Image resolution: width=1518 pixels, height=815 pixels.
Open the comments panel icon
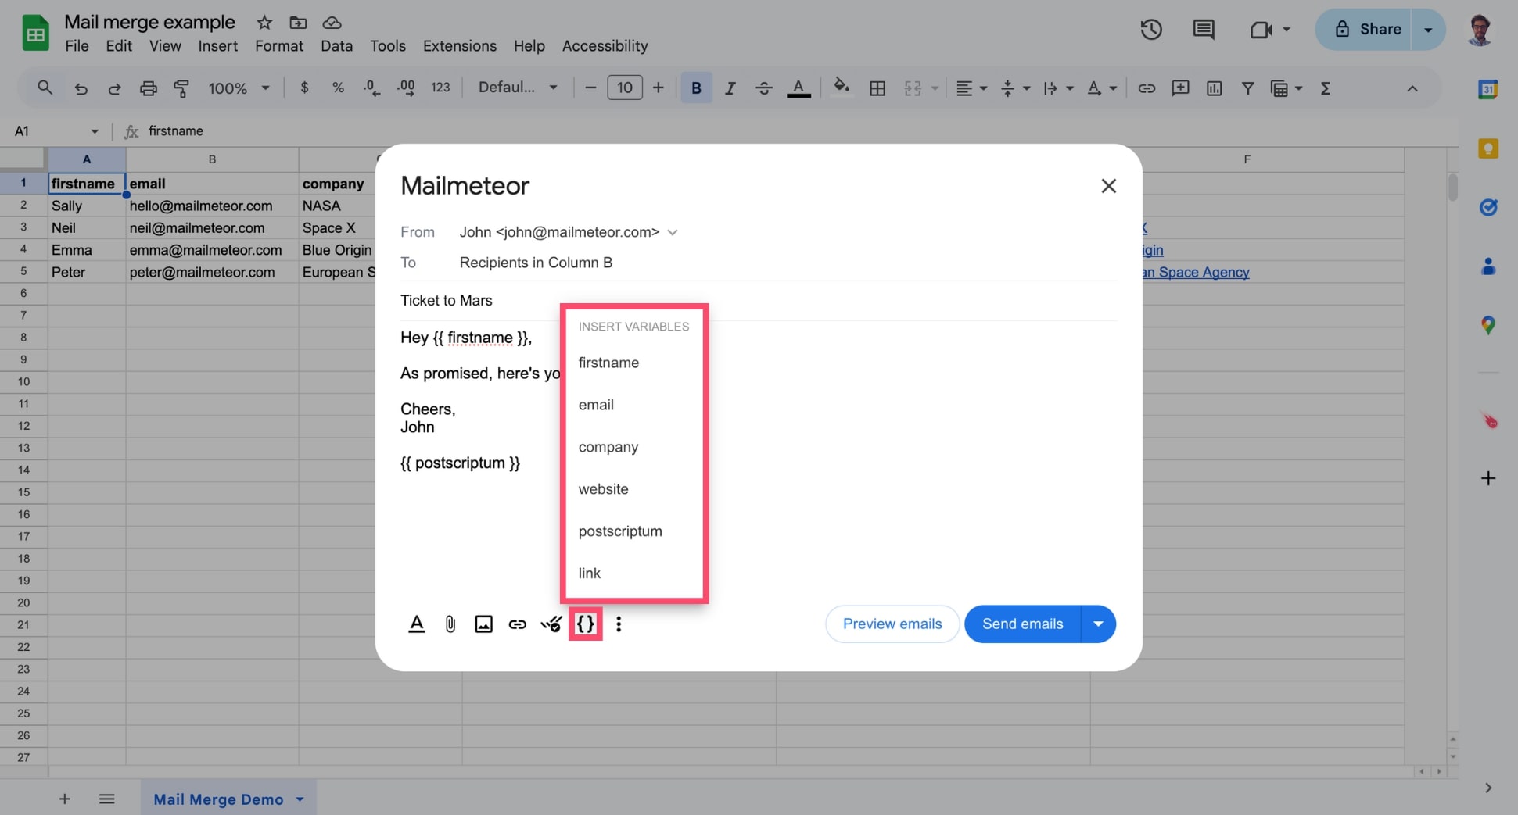[1203, 30]
